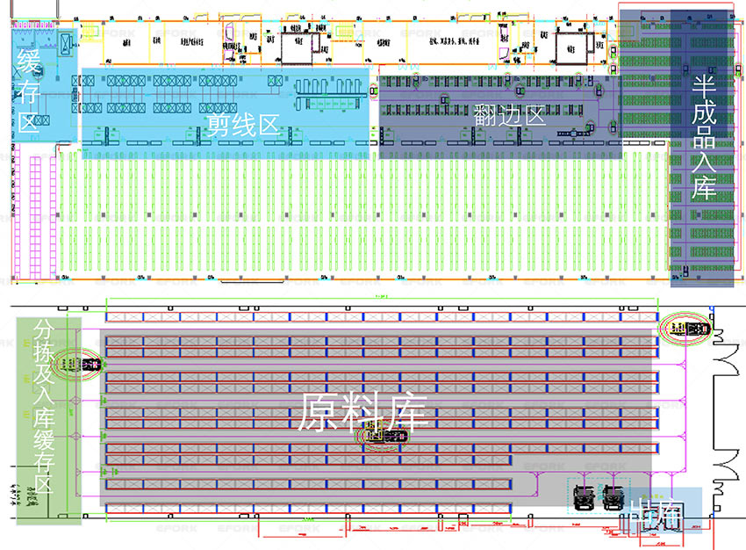Click the 原料库 warehouse label

362,411
